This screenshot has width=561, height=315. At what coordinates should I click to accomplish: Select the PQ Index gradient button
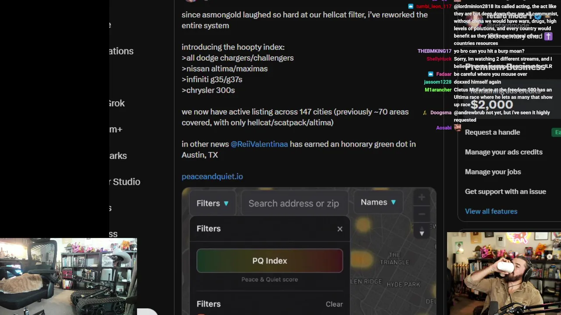(x=270, y=261)
